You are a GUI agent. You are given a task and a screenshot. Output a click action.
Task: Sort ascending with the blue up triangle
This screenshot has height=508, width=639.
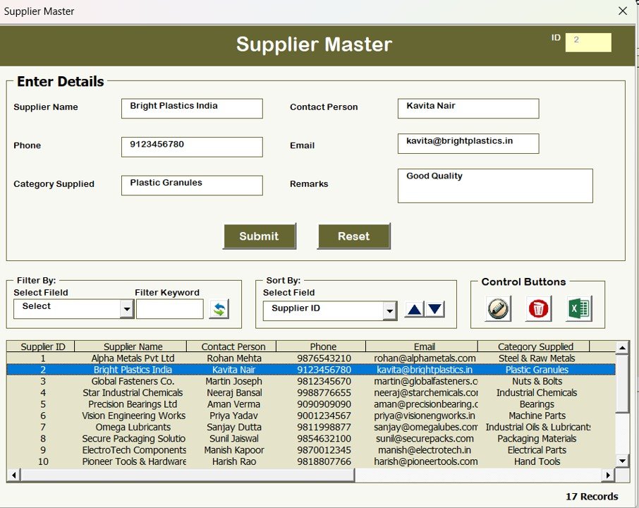414,308
